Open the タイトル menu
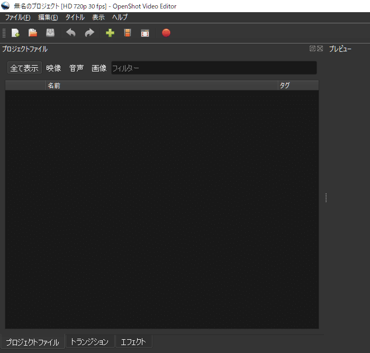The image size is (370, 353). pos(75,17)
